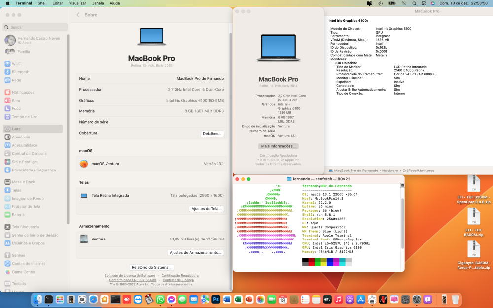493x308 pixels.
Task: Open Conformidade ENERGY STAR link
Action: pyautogui.click(x=133, y=280)
